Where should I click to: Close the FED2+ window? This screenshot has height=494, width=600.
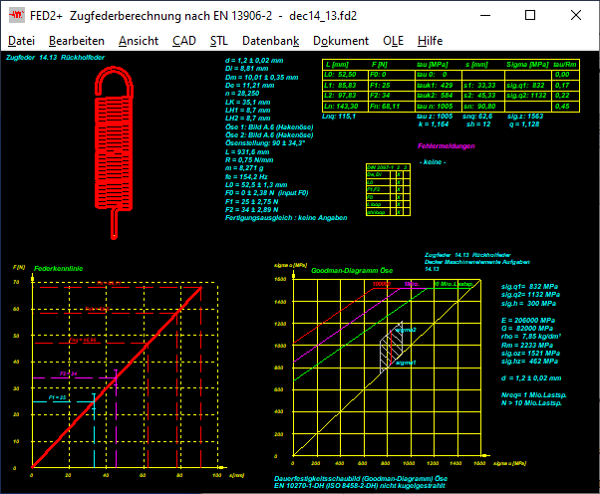[576, 16]
